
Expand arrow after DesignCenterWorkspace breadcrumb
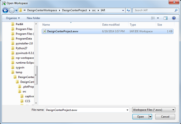coord(60,10)
